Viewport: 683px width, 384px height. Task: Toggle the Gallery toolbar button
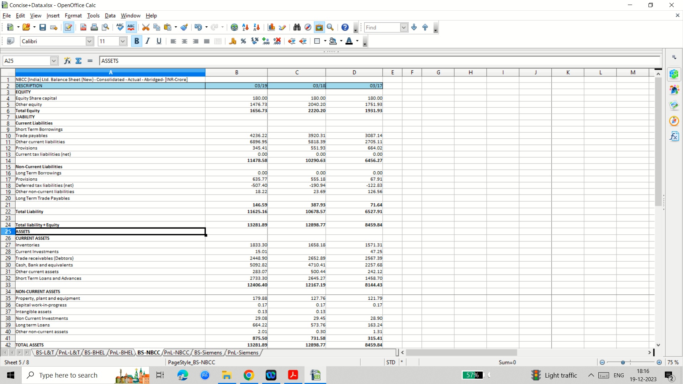(x=319, y=27)
